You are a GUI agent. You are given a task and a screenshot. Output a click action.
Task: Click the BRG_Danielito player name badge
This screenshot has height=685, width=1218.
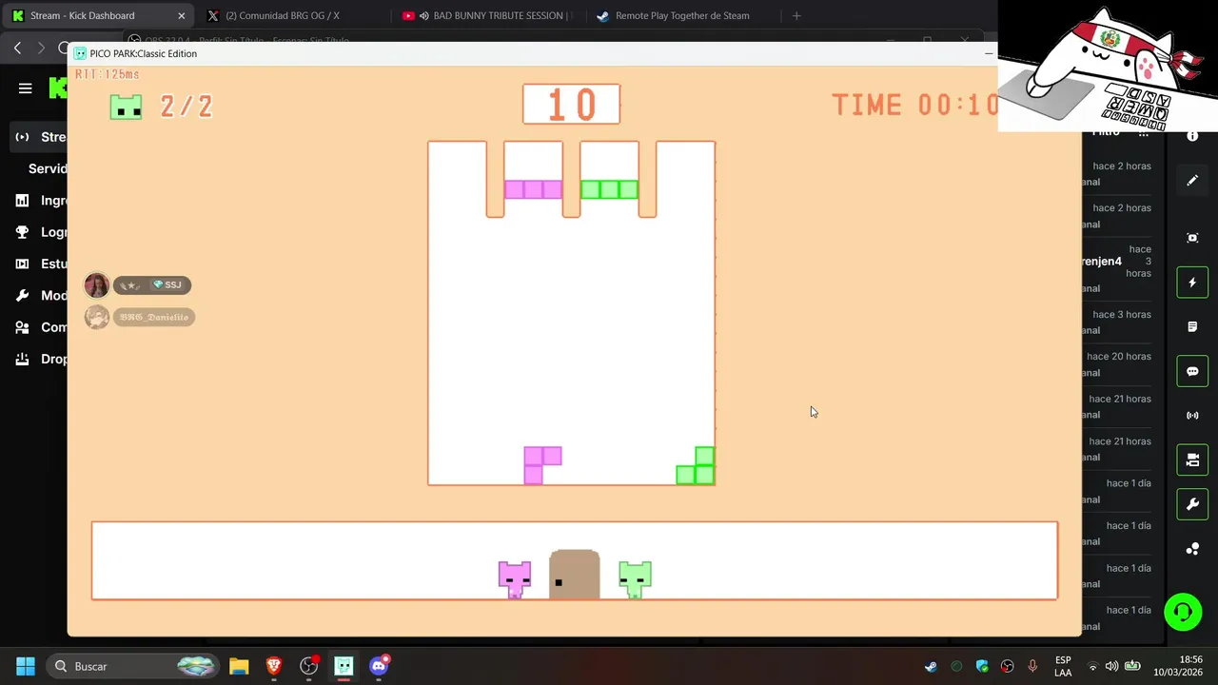click(x=154, y=317)
